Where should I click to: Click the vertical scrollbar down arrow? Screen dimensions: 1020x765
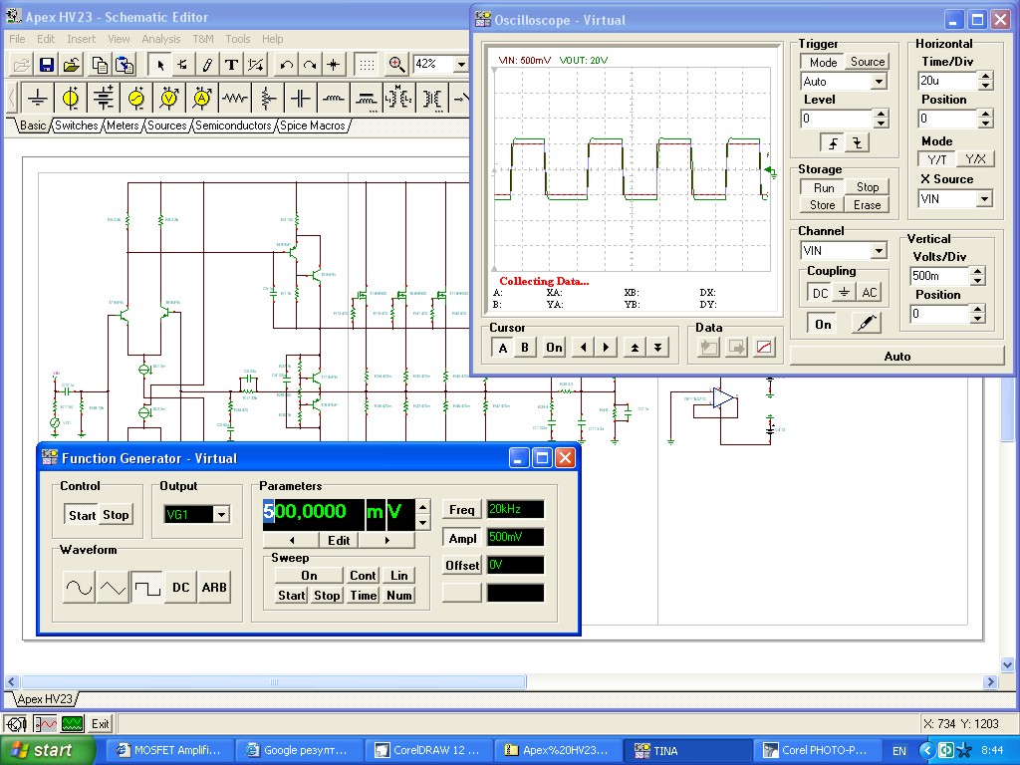point(1007,664)
